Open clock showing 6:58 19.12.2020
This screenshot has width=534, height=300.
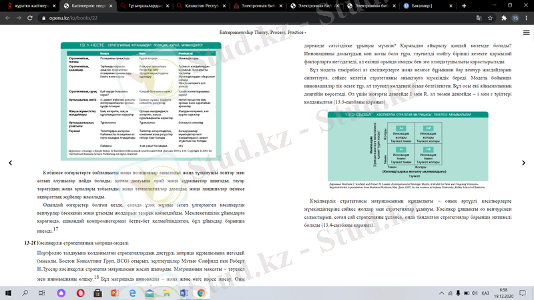click(504, 293)
